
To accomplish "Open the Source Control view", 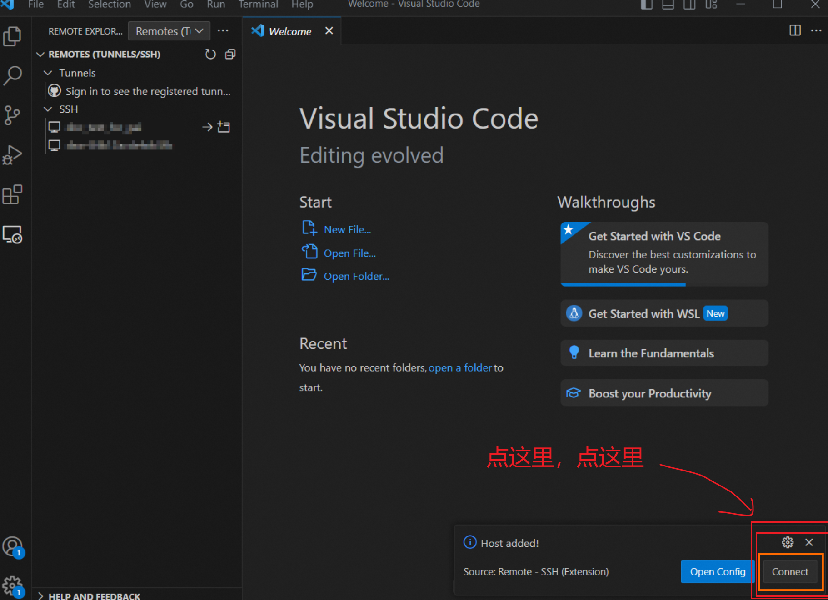I will tap(12, 115).
